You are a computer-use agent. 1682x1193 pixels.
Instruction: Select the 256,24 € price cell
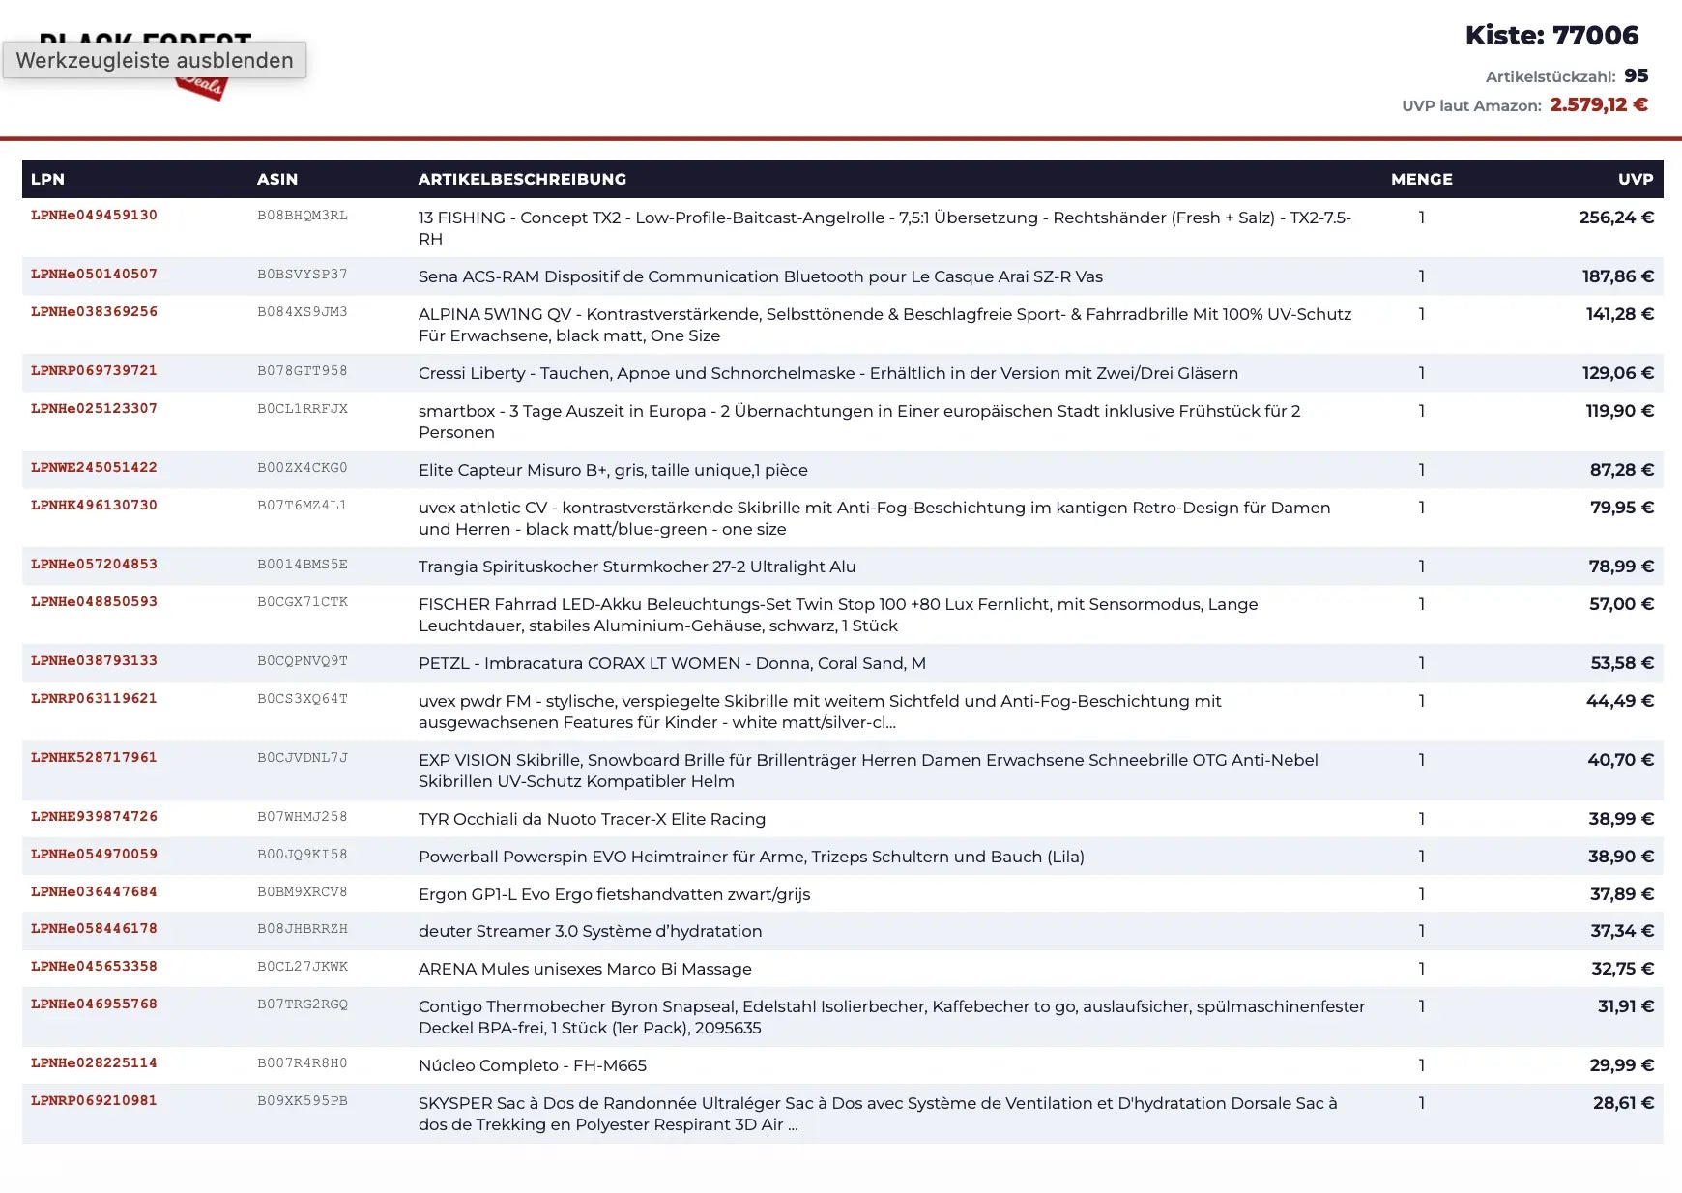click(x=1615, y=218)
